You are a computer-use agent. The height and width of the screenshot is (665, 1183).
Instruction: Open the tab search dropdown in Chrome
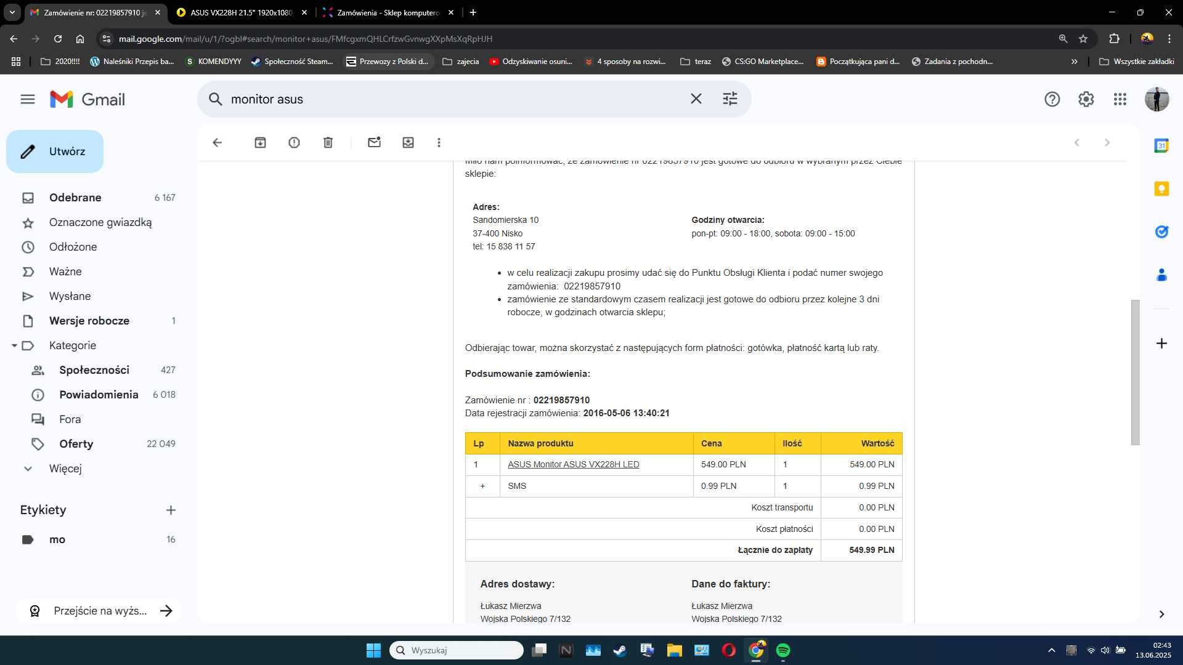(12, 12)
